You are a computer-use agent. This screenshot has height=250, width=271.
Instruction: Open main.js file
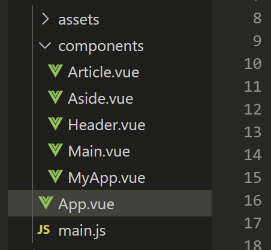(82, 231)
